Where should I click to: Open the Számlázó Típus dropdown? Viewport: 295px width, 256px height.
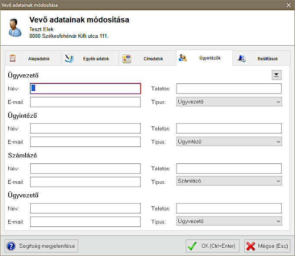tap(229, 181)
